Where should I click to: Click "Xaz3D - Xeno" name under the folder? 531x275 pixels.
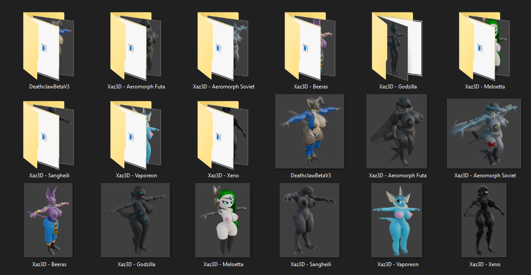pos(223,176)
